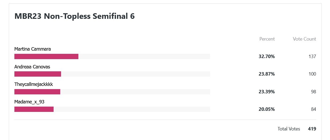Select the Madame_x_93 option label

click(x=29, y=102)
